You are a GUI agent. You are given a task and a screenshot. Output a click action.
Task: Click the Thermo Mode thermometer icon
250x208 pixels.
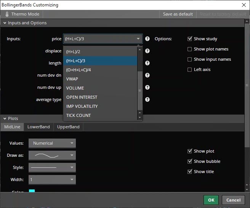coord(7,14)
